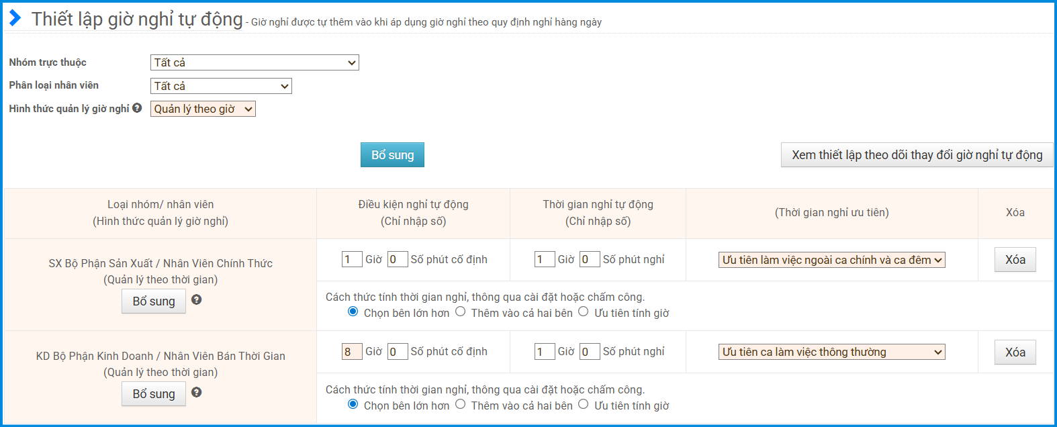Click help icon in KD Bộ Phận Kinh Doanh row
The width and height of the screenshot is (1057, 427).
196,393
